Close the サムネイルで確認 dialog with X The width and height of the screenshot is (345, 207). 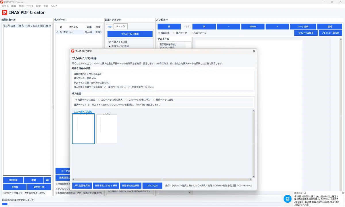click(254, 51)
